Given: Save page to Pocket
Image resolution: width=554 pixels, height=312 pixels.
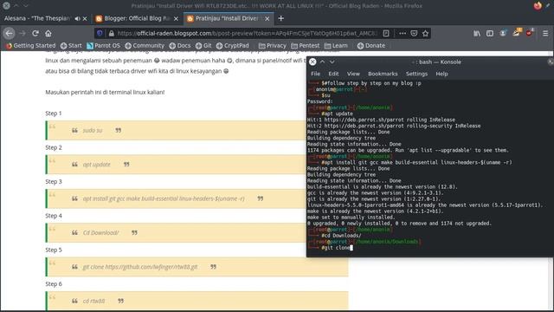Looking at the screenshot, I should [414, 33].
